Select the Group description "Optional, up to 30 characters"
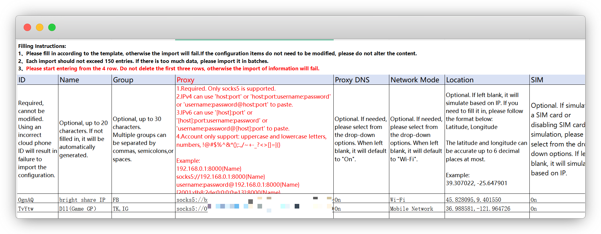 (143, 139)
